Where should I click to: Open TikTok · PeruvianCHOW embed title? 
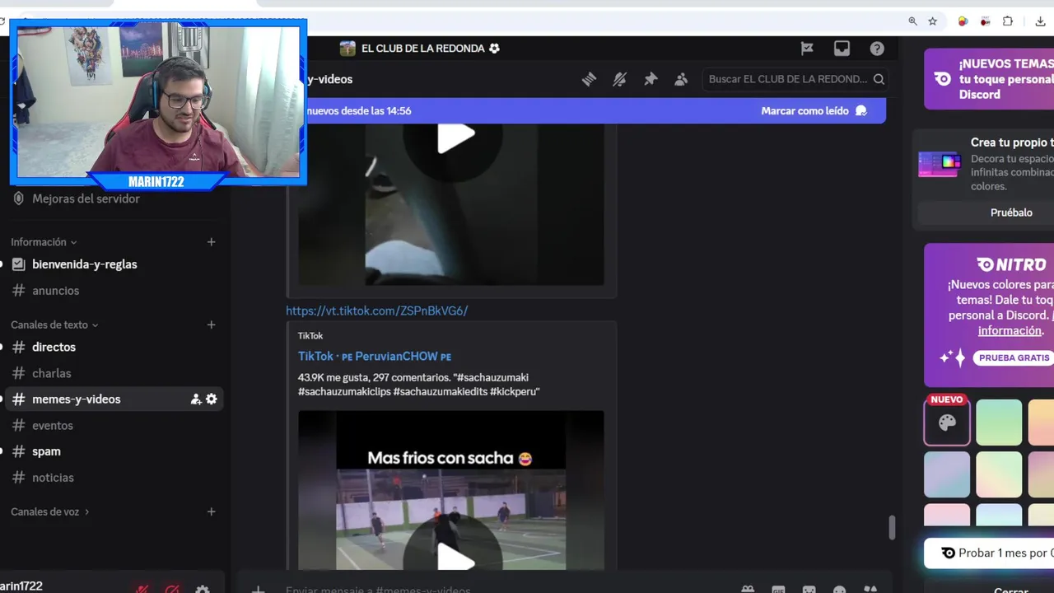375,357
